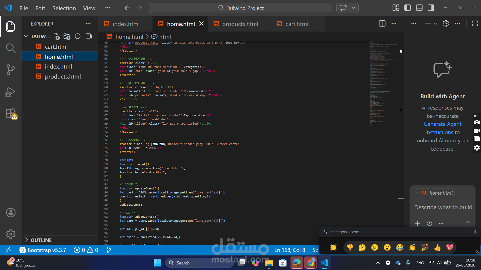Screen dimensions: 481x270
Task: Start a new chat with the plus icon
Action: tap(428, 24)
